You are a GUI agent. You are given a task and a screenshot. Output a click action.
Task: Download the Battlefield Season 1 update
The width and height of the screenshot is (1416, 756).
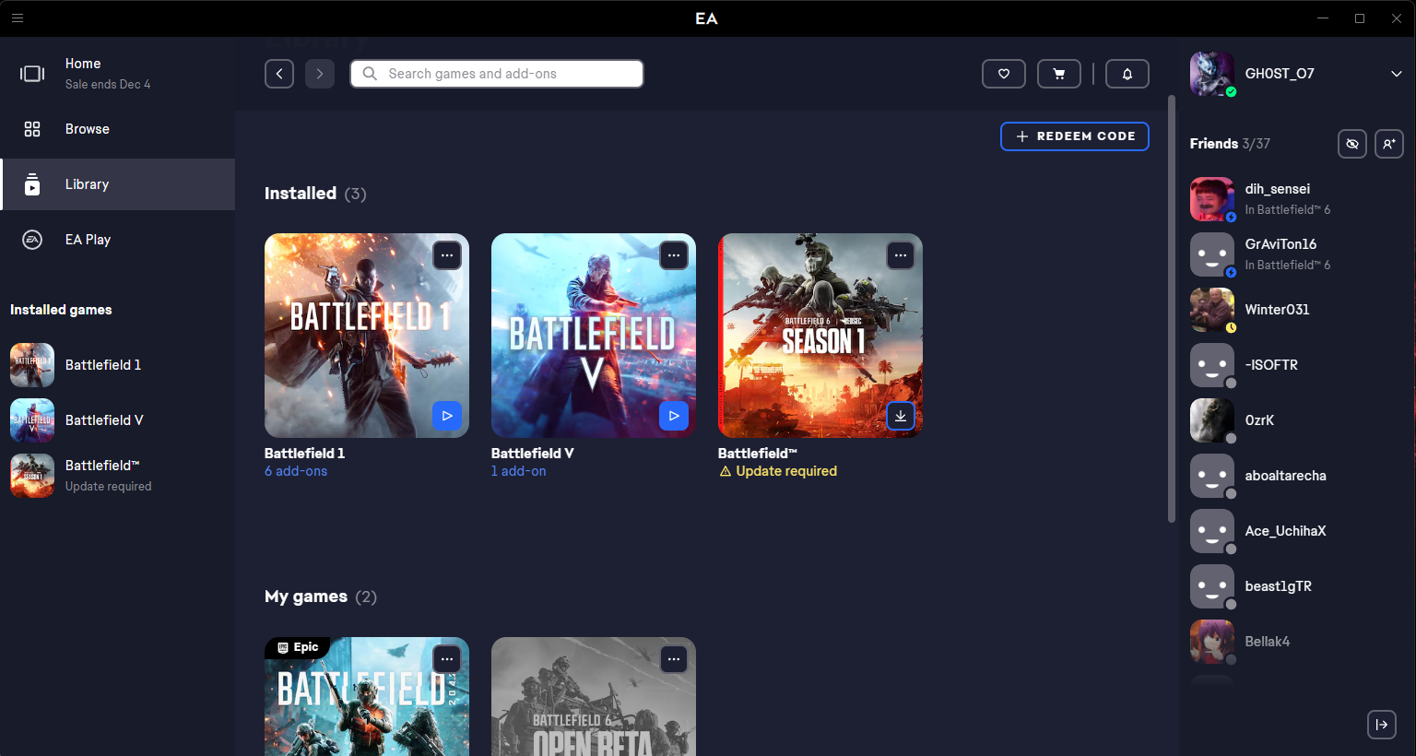[x=901, y=416]
